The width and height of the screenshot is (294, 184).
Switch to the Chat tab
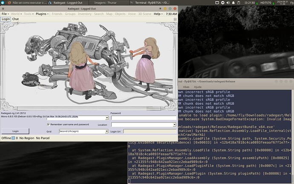pos(15,19)
